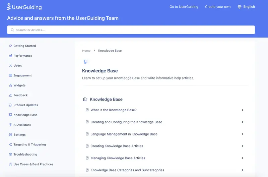Click 'Advice and answers from the UserGuiding Team'
This screenshot has width=268, height=177.
[63, 18]
